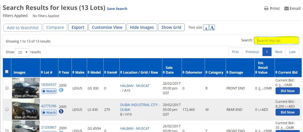
Task: Zoom magnifier on lot 18304537 image
Action: [x=38, y=80]
